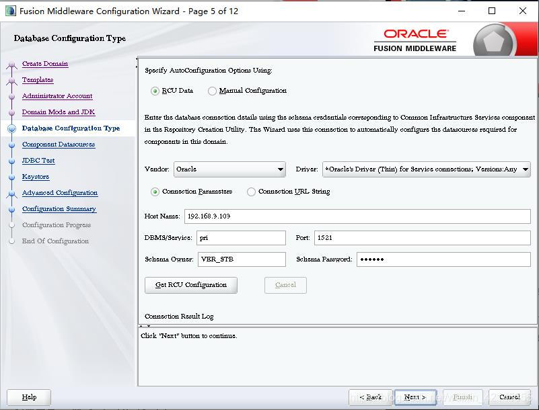The width and height of the screenshot is (539, 410).
Task: Choose the Connection URL String option
Action: click(x=251, y=192)
